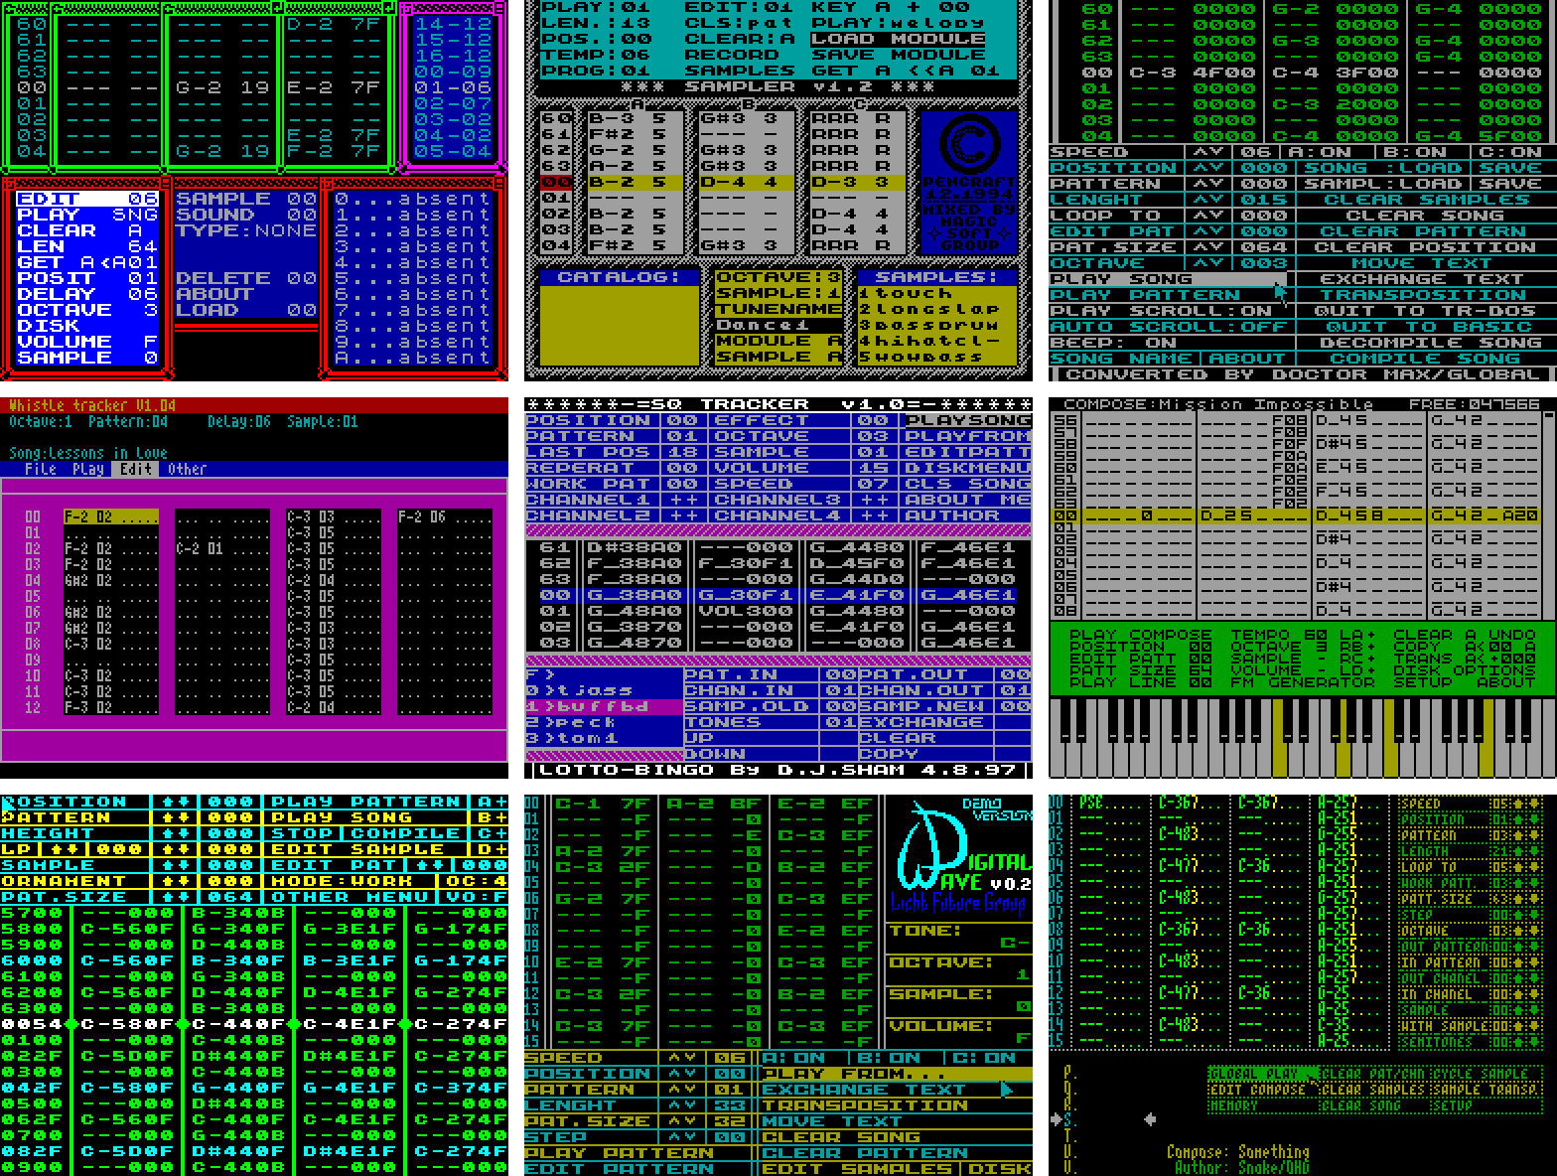Open Other menu in Whistle tracker
The image size is (1557, 1176).
pos(188,469)
